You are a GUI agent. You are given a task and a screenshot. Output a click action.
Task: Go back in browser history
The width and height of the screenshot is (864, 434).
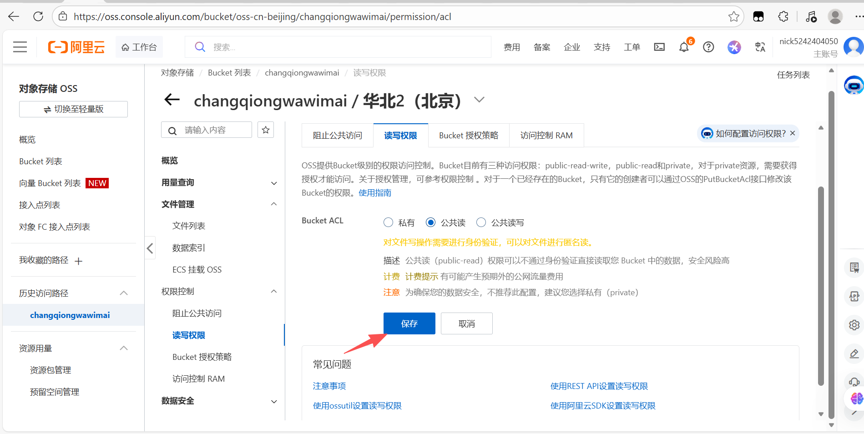tap(14, 17)
